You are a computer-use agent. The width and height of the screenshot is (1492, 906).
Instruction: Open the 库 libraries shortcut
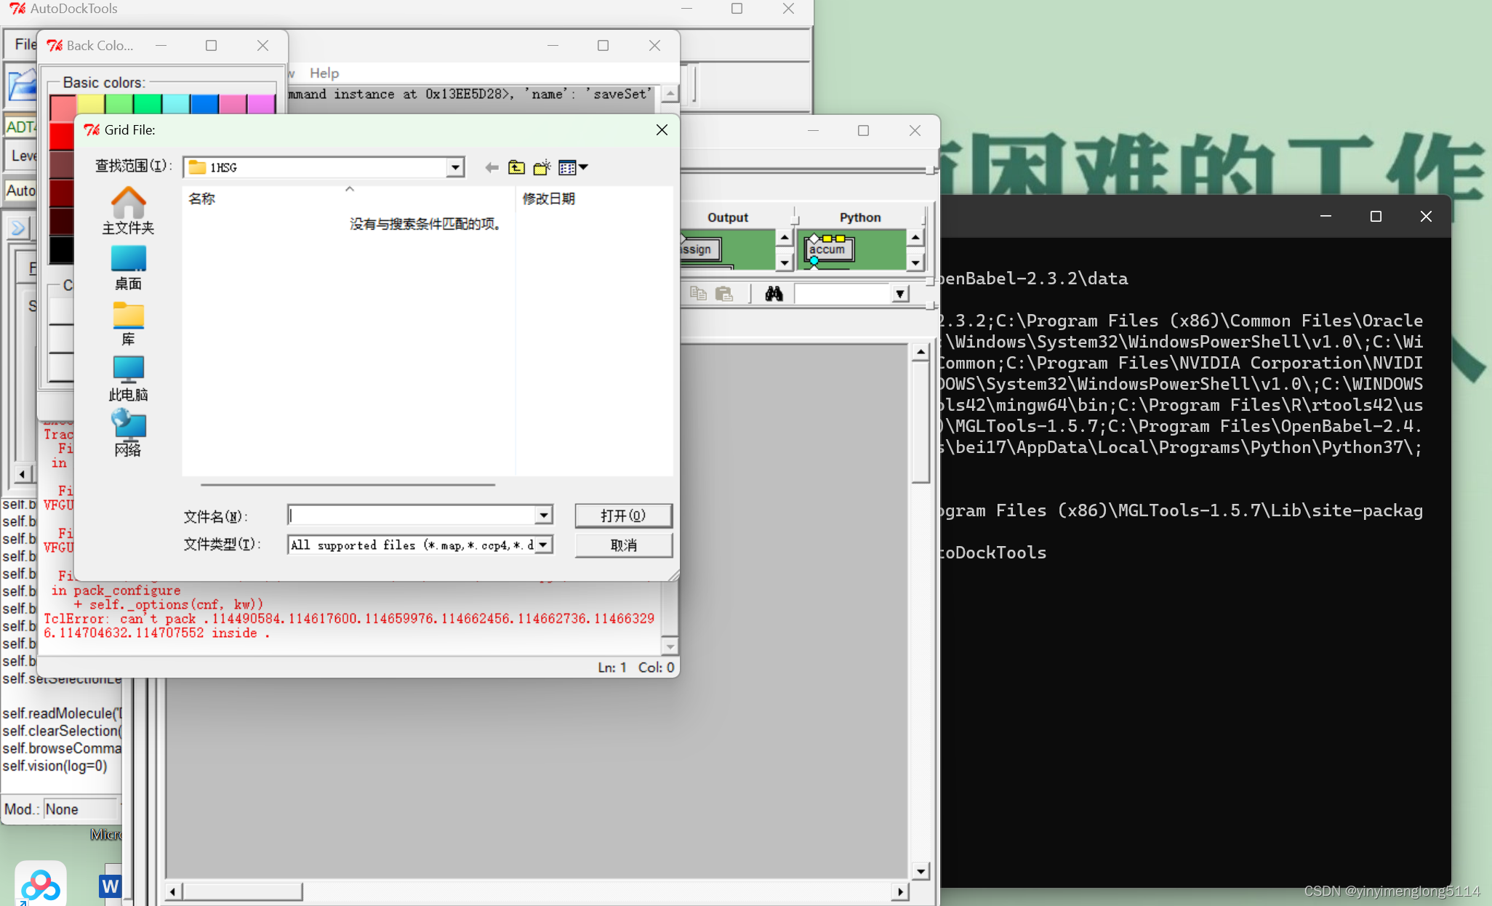[x=128, y=323]
